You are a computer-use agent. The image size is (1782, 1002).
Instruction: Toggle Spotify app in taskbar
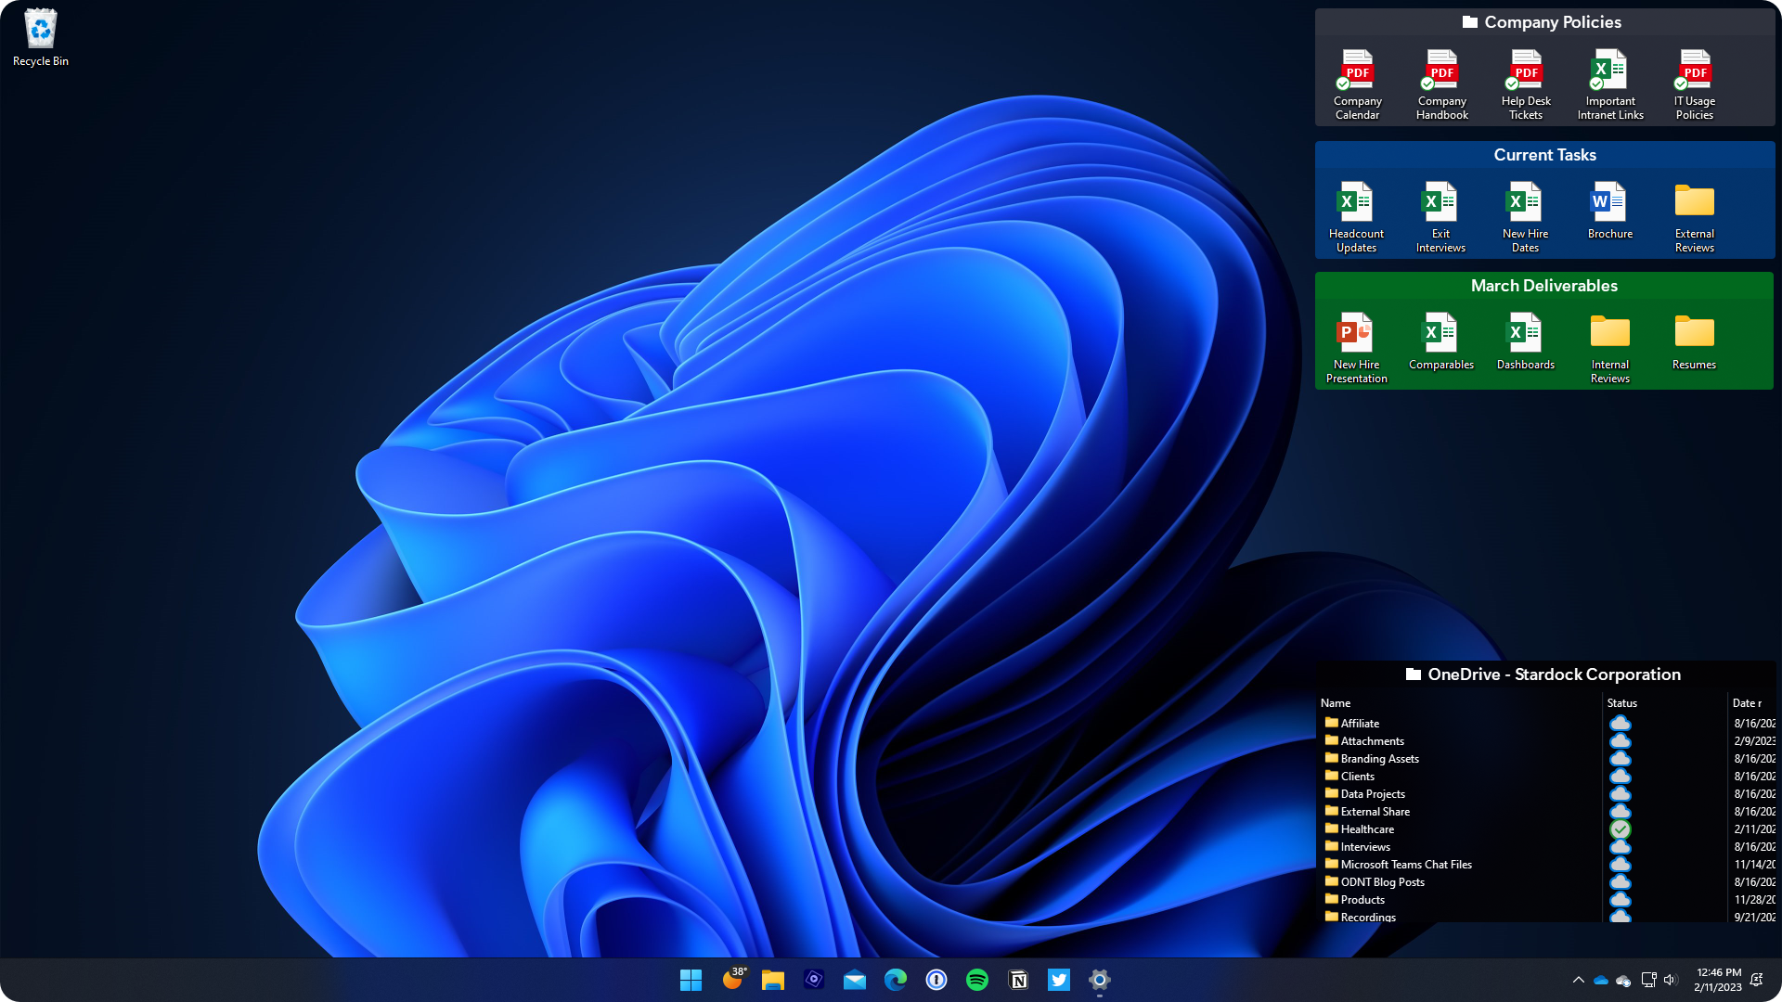coord(976,979)
